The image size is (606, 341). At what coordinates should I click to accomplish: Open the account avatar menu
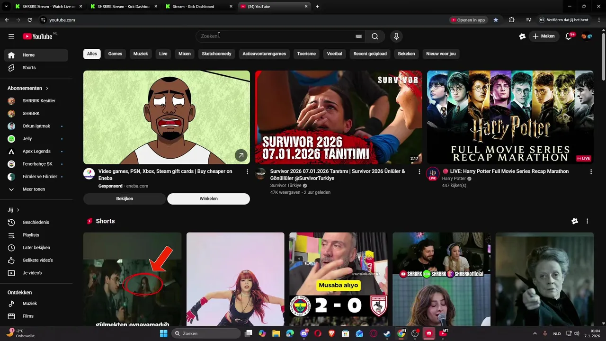(587, 36)
